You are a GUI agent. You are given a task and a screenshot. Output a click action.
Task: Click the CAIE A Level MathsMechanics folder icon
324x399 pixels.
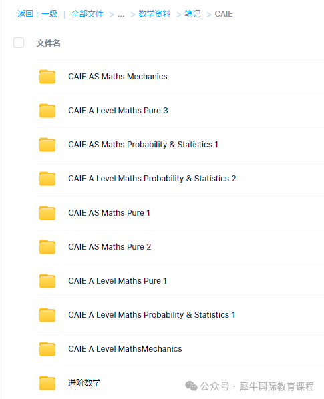[x=47, y=349]
